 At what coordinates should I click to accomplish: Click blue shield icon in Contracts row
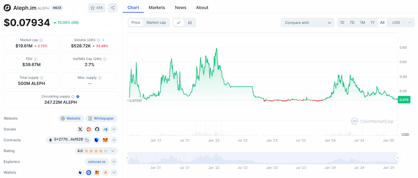coord(96,140)
